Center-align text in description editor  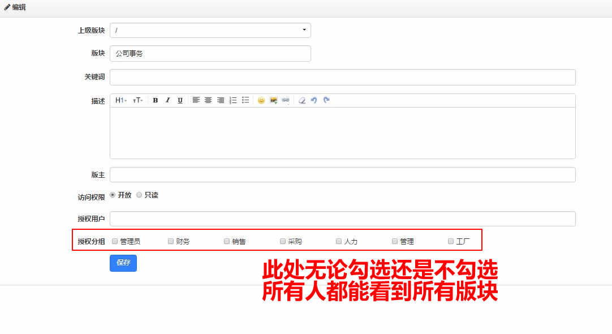pyautogui.click(x=208, y=100)
